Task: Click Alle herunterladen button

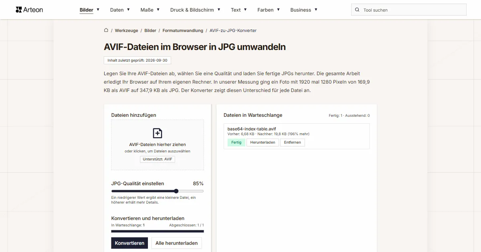Action: click(176, 243)
